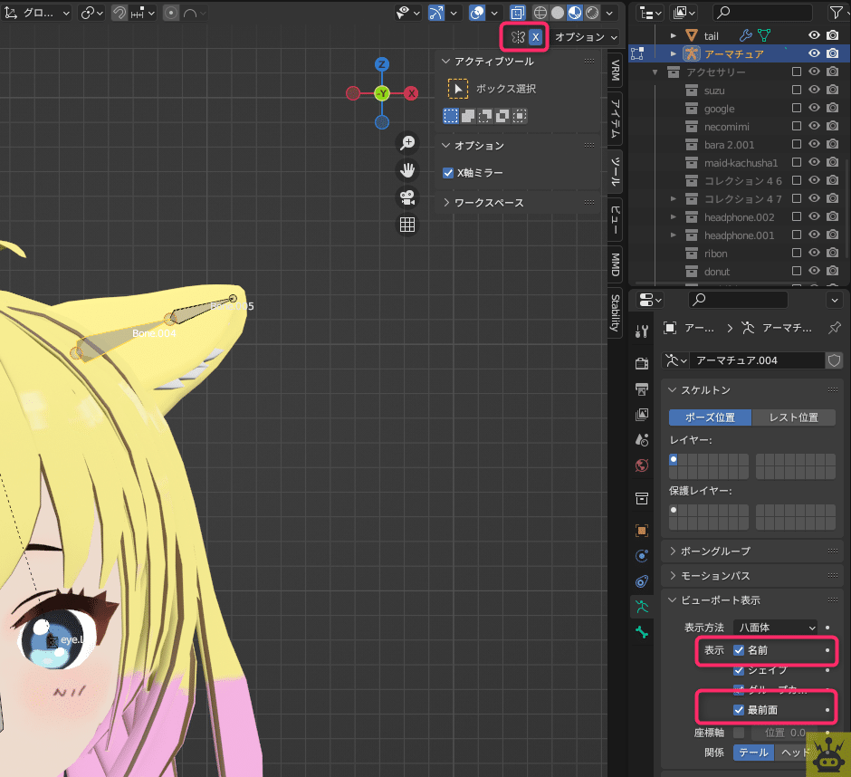851x777 pixels.
Task: Click the レスト位置 rest position button
Action: pyautogui.click(x=793, y=417)
